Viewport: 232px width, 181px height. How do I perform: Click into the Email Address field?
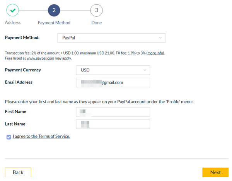[x=113, y=82]
